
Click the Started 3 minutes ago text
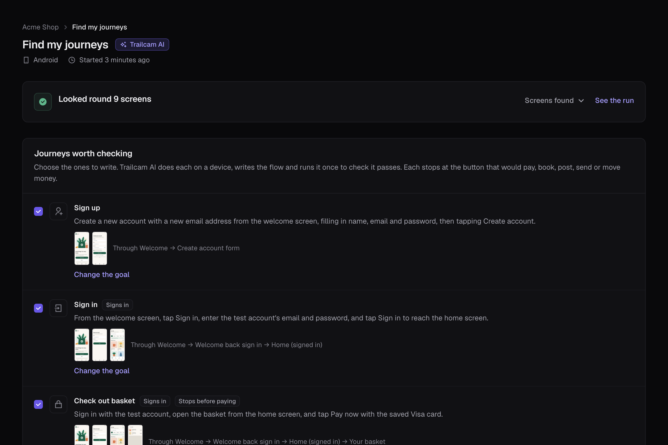(114, 60)
